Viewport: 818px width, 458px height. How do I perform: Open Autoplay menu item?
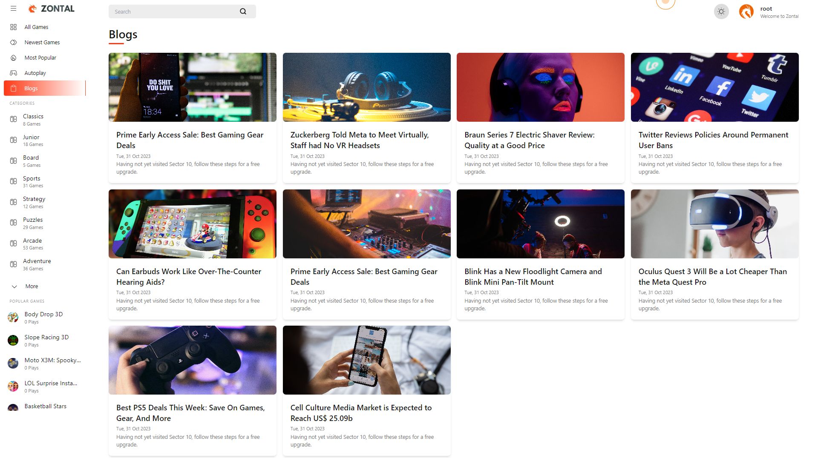[45, 73]
